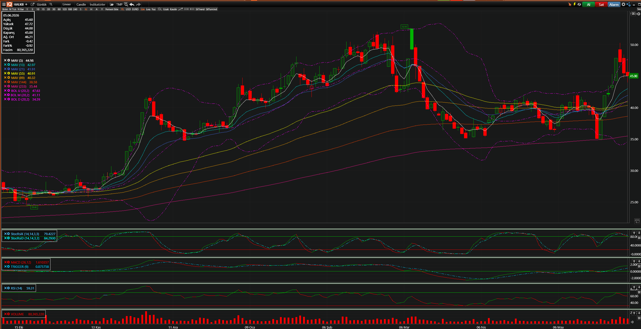Undo last action arrow
Viewport: 641px width, 329px height.
(132, 4)
